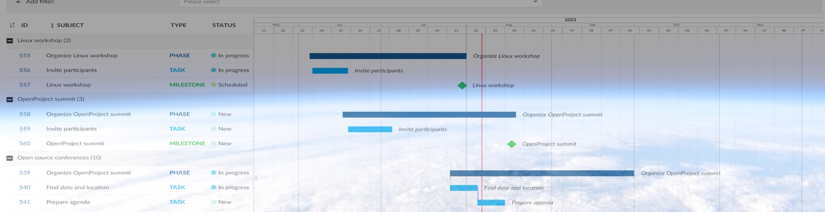The width and height of the screenshot is (825, 212).
Task: Collapse the Open source conferences group
Action: tap(10, 158)
